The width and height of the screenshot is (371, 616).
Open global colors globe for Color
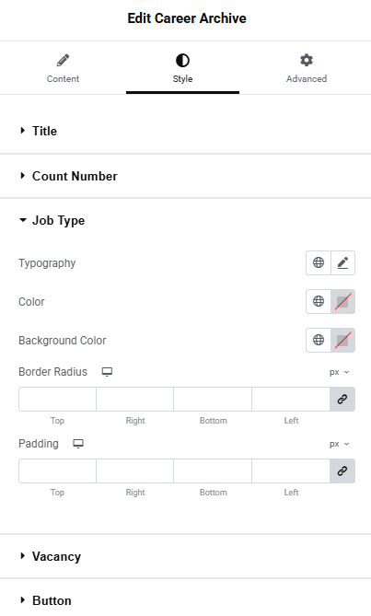(319, 301)
